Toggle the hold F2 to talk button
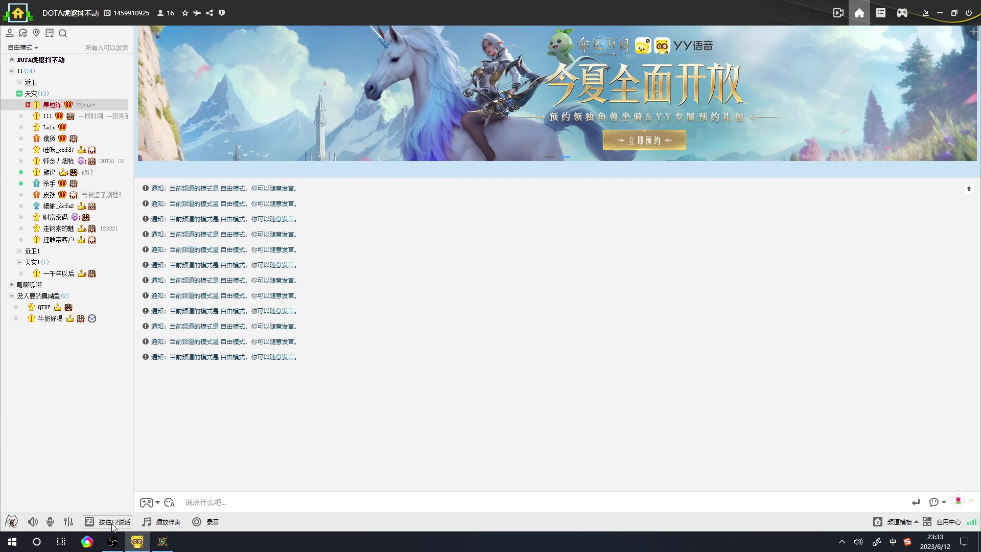981x552 pixels. [x=108, y=522]
